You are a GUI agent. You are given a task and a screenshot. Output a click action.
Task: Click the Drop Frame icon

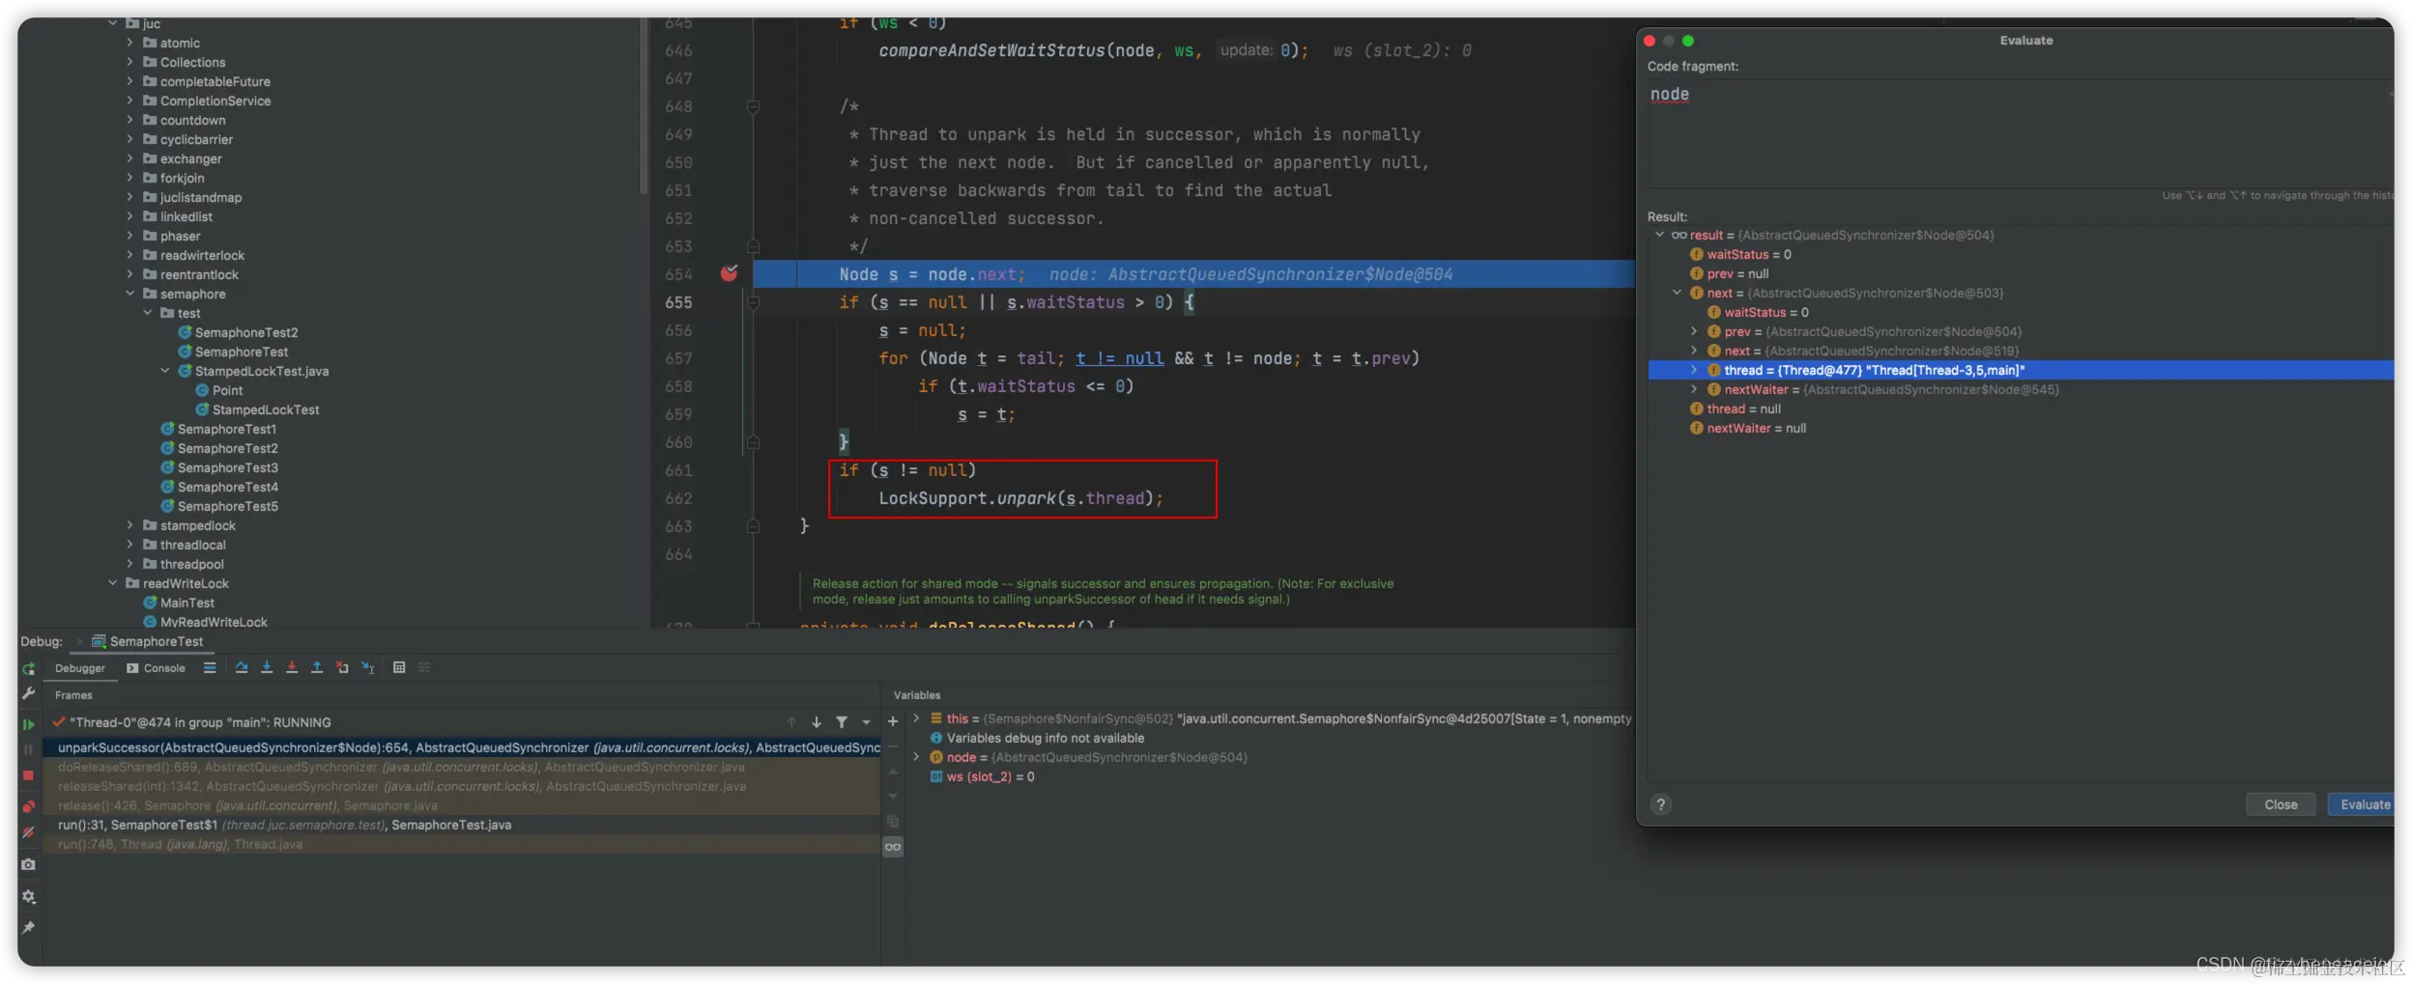(x=342, y=667)
